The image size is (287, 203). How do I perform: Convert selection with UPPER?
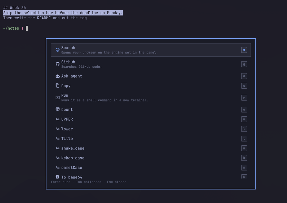[x=151, y=119]
